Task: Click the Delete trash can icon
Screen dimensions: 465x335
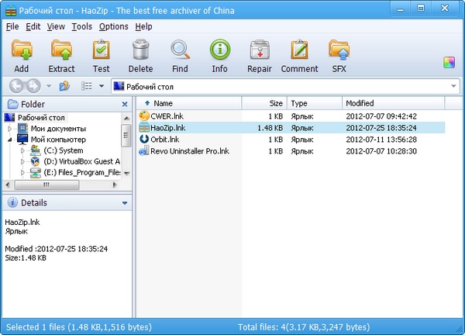Action: tap(140, 51)
